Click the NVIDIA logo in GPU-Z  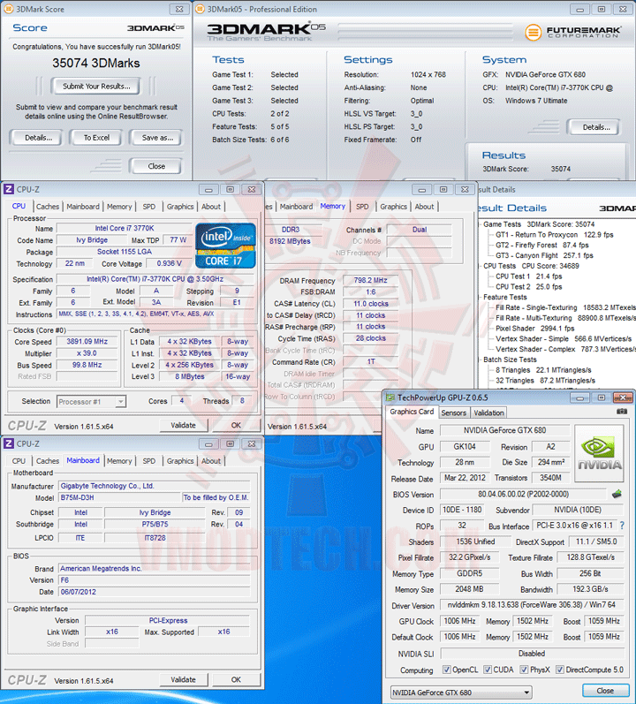coord(599,453)
